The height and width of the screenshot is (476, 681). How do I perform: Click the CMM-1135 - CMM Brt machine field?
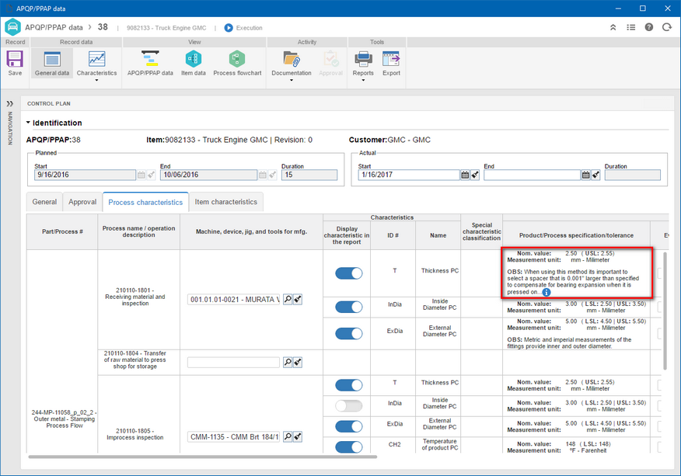coord(234,436)
